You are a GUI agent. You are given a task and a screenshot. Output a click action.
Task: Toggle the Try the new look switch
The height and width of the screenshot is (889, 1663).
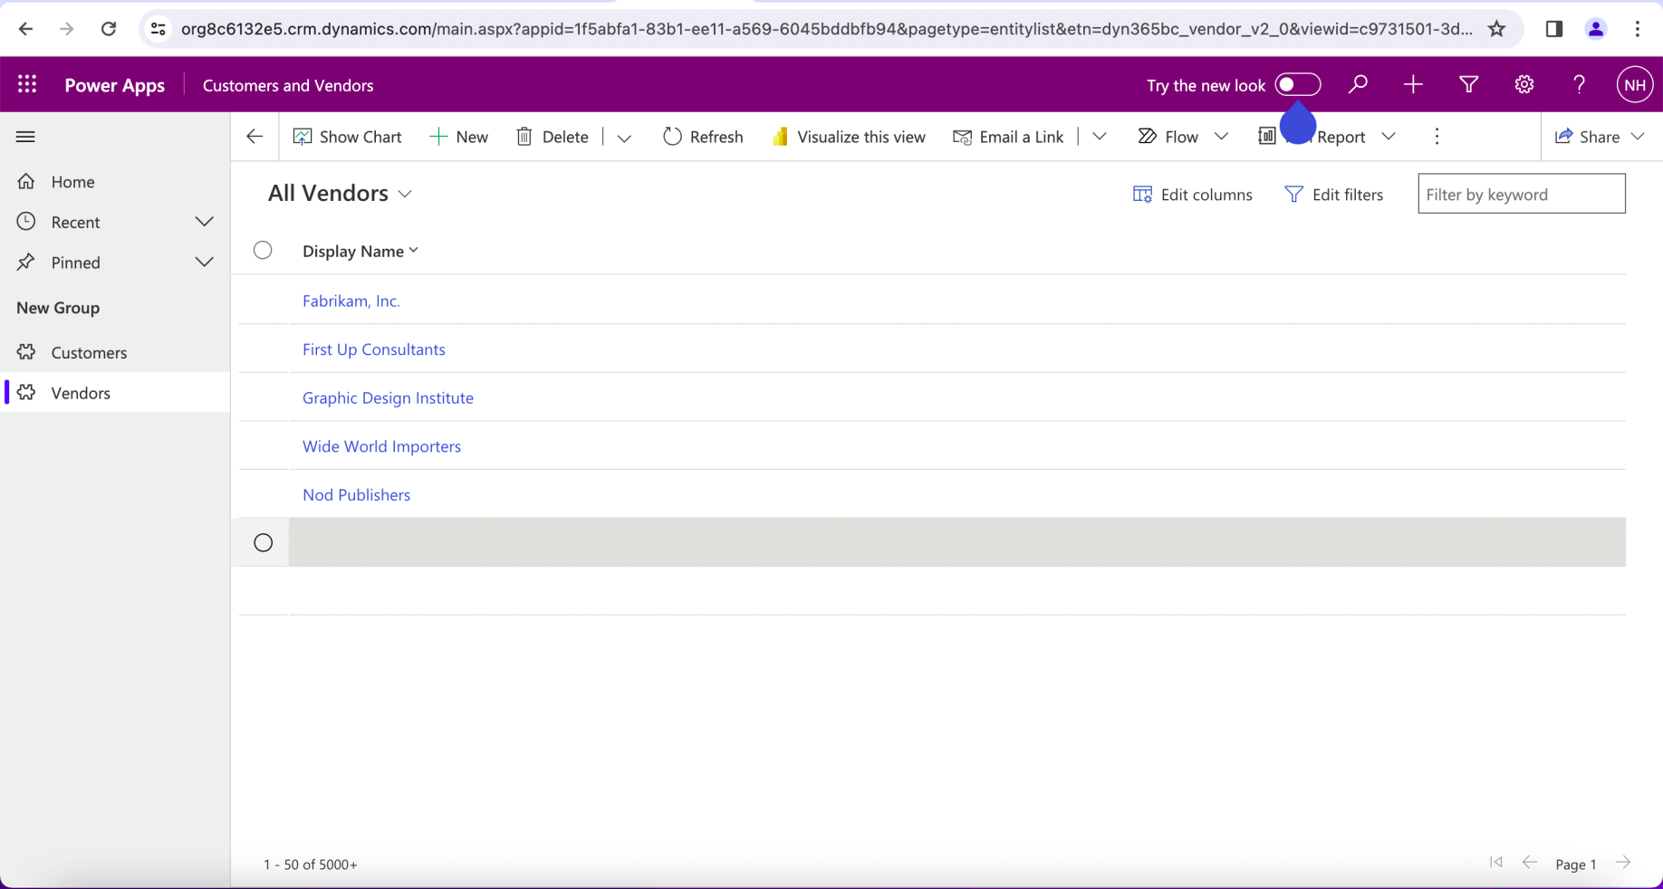pos(1297,85)
